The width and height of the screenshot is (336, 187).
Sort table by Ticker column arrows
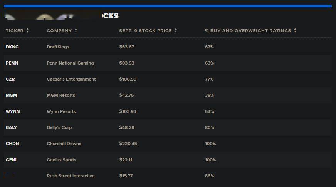pos(27,30)
